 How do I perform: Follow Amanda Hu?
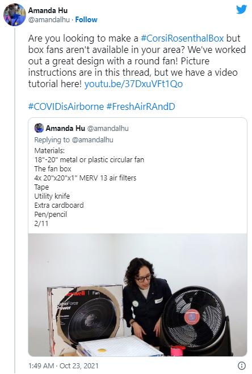click(86, 19)
